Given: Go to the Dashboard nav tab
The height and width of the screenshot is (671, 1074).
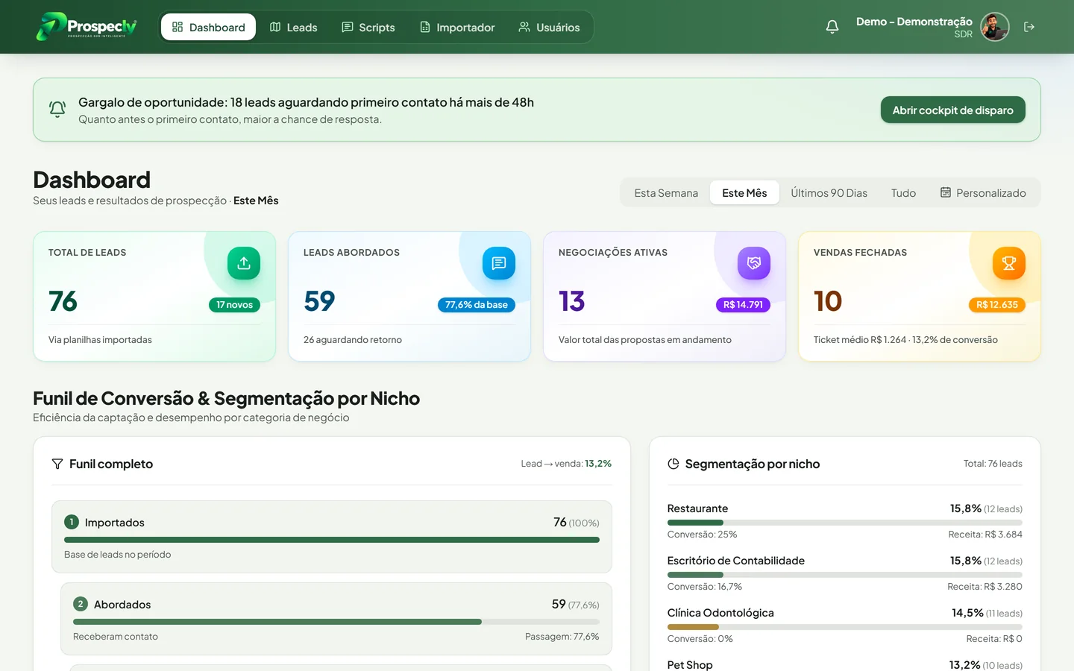Looking at the screenshot, I should tap(208, 27).
